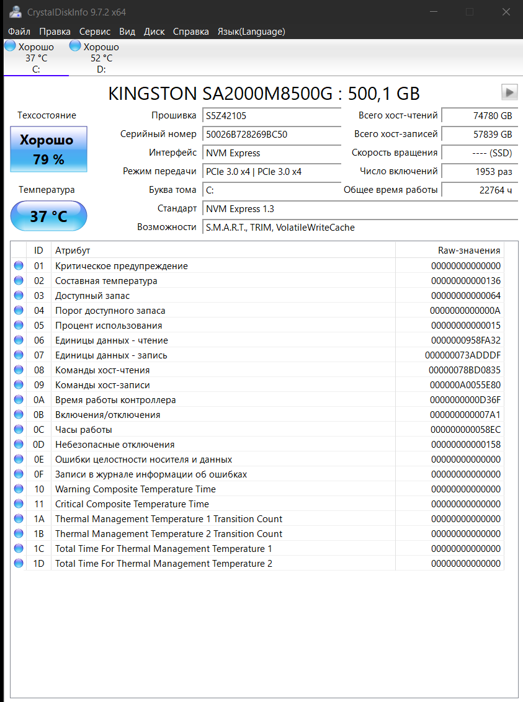Click the power-on count value 1953 раз
Screen dimensions: 523x702
tap(480, 172)
